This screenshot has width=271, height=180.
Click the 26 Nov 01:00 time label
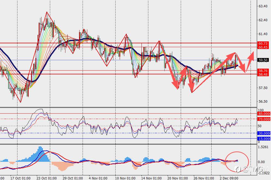[x=204, y=178]
